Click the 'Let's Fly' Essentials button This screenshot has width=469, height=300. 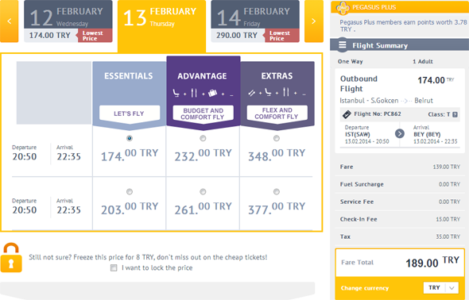tap(130, 113)
